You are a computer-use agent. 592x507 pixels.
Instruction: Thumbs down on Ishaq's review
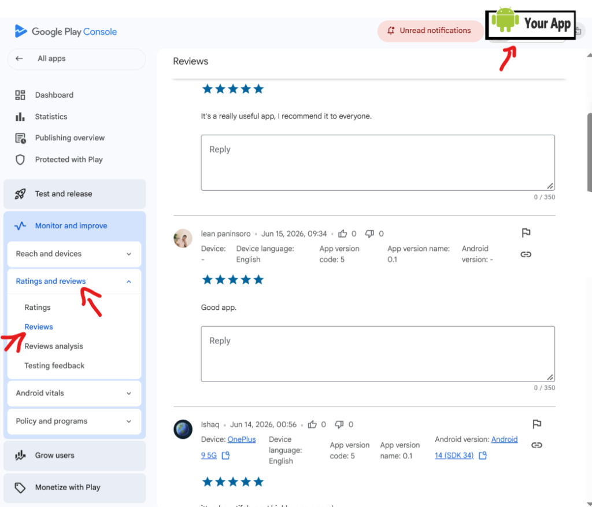(339, 424)
